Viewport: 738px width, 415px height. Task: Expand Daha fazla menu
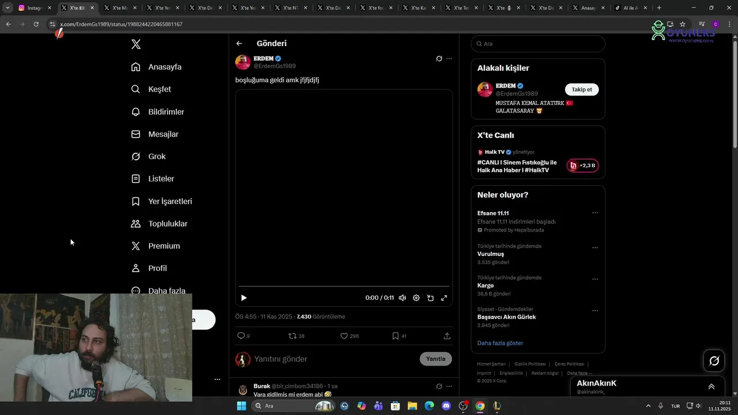[x=158, y=290]
